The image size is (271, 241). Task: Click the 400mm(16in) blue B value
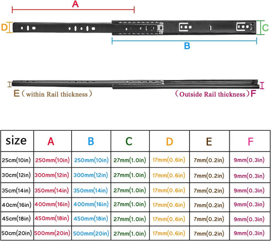click(x=91, y=204)
